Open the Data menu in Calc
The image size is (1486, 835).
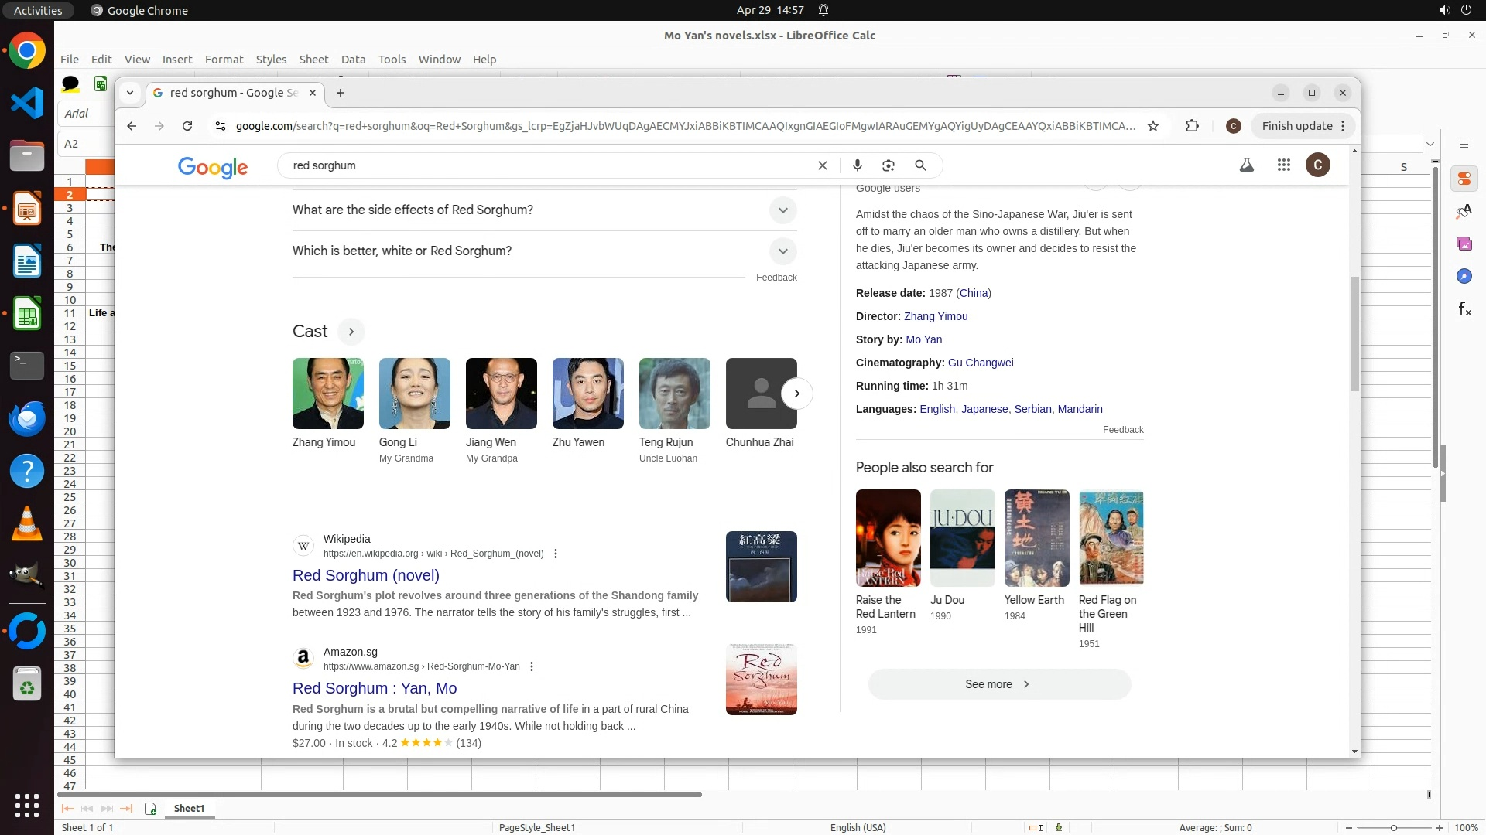pos(353,60)
